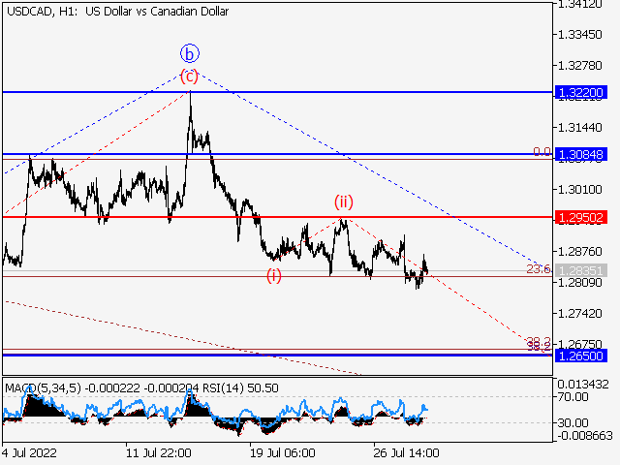
Task: Click the 0.0 Fibonacci level label
Action: point(542,151)
